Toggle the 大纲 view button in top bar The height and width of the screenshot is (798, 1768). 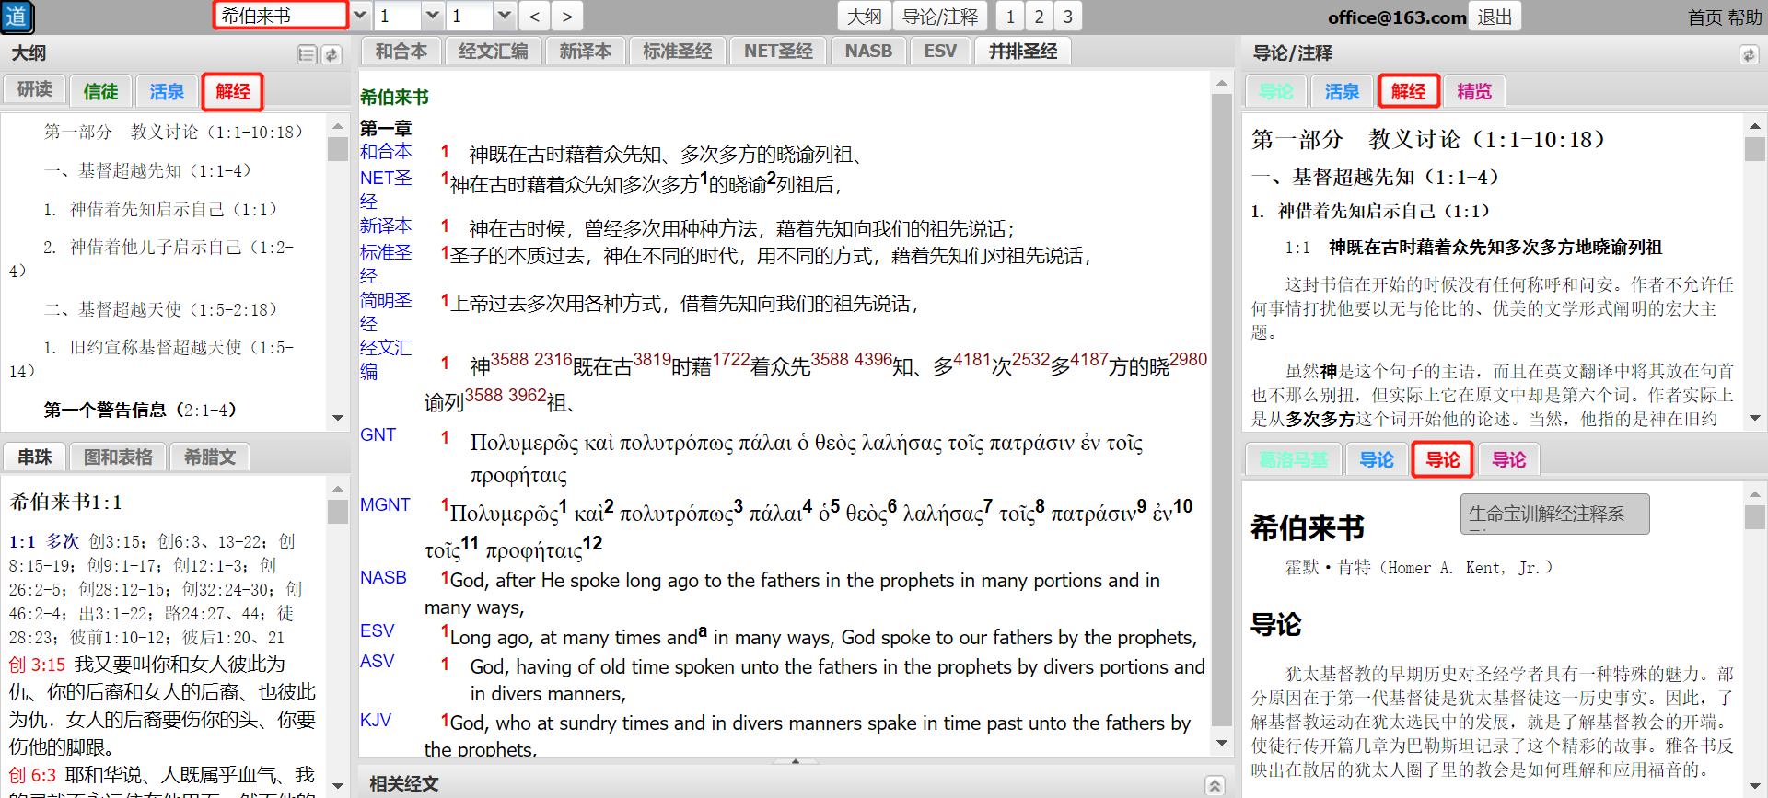(x=864, y=17)
